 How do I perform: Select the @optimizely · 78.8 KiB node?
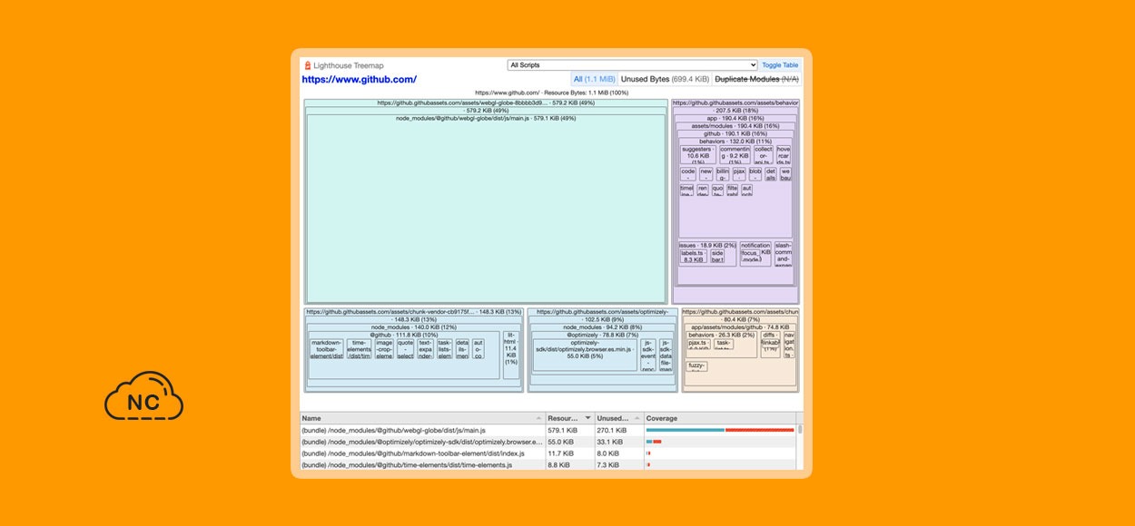click(x=603, y=335)
